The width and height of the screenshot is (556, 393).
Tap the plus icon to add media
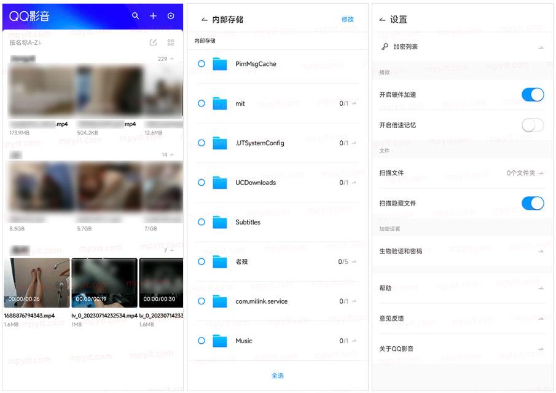(x=153, y=17)
